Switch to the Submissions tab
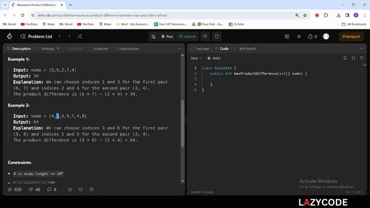The image size is (370, 208). 127,49
